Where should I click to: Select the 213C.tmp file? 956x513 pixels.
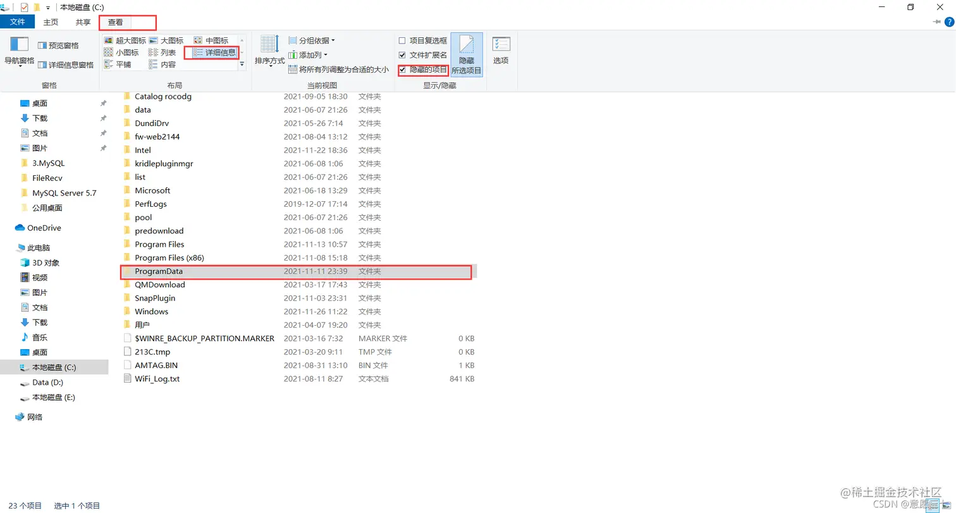click(152, 352)
